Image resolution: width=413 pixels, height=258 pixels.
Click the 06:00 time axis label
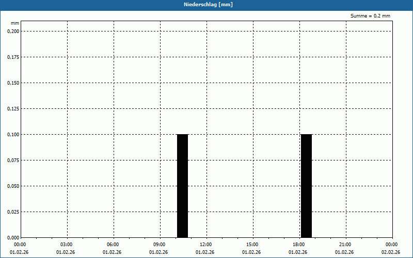[113, 245]
